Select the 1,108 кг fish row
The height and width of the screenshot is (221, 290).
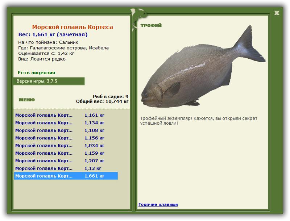tap(66, 130)
